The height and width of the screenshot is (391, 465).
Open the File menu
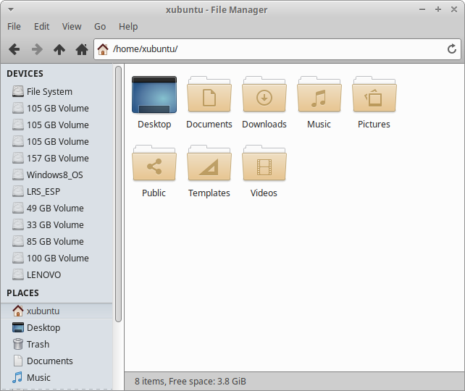click(x=14, y=26)
